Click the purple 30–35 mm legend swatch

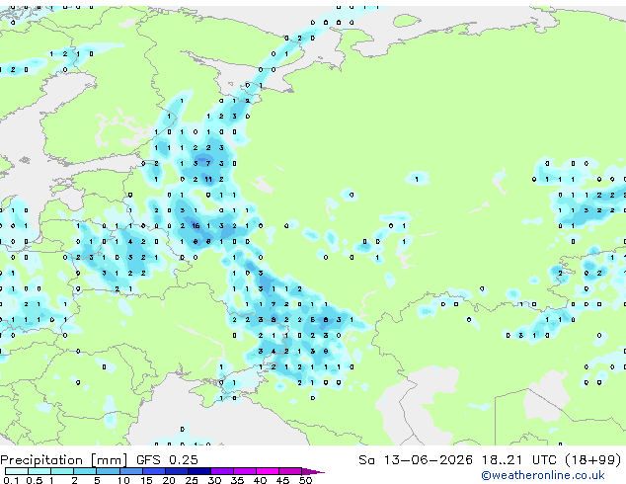point(222,471)
